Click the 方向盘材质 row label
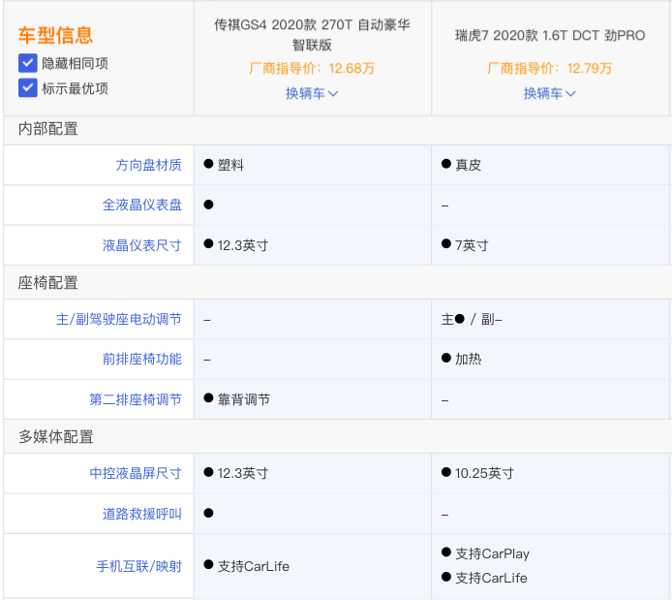The width and height of the screenshot is (672, 600). pyautogui.click(x=148, y=165)
